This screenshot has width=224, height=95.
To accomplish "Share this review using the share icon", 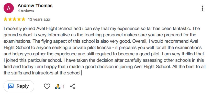I will click(73, 86).
